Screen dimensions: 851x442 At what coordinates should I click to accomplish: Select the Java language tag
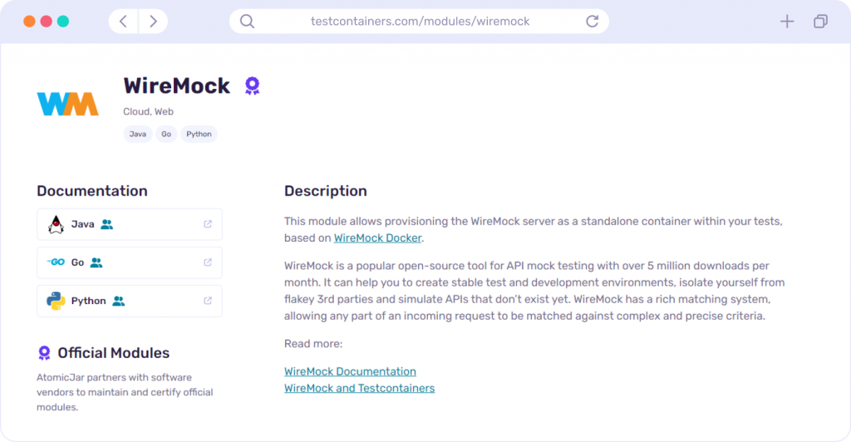click(138, 134)
